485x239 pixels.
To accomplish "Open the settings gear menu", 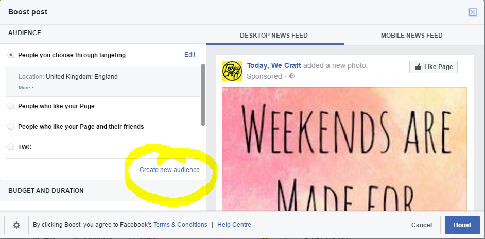I will 16,225.
